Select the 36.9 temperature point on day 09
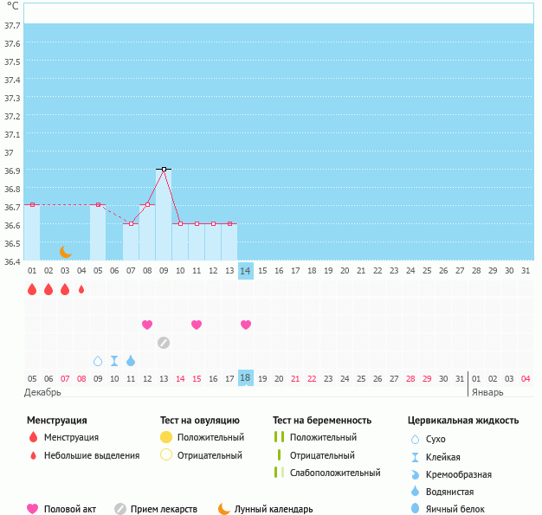542x515 pixels. click(164, 169)
